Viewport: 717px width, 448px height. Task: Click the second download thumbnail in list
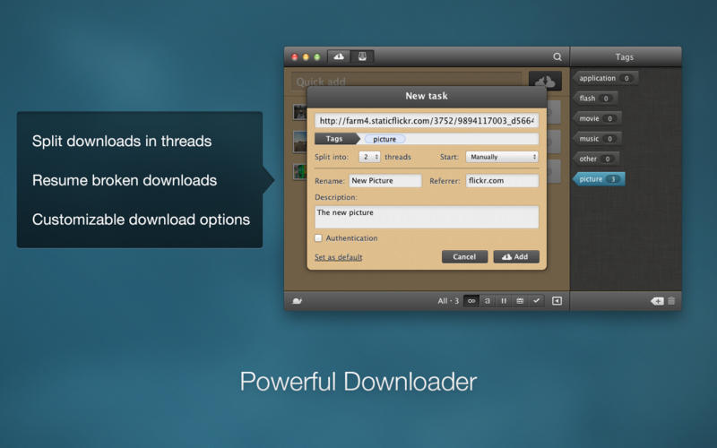(300, 142)
